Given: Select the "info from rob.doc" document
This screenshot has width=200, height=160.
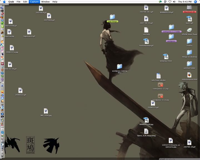Looking at the screenshot, I should 158,76.
